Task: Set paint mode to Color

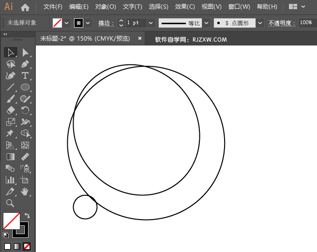Action: coord(7,247)
